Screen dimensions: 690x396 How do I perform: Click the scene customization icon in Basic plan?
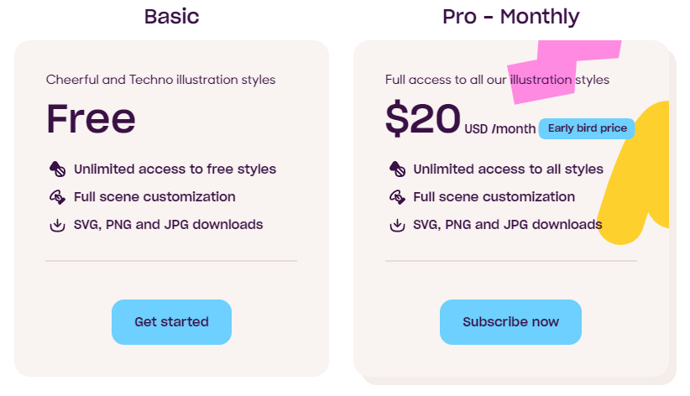(x=57, y=197)
